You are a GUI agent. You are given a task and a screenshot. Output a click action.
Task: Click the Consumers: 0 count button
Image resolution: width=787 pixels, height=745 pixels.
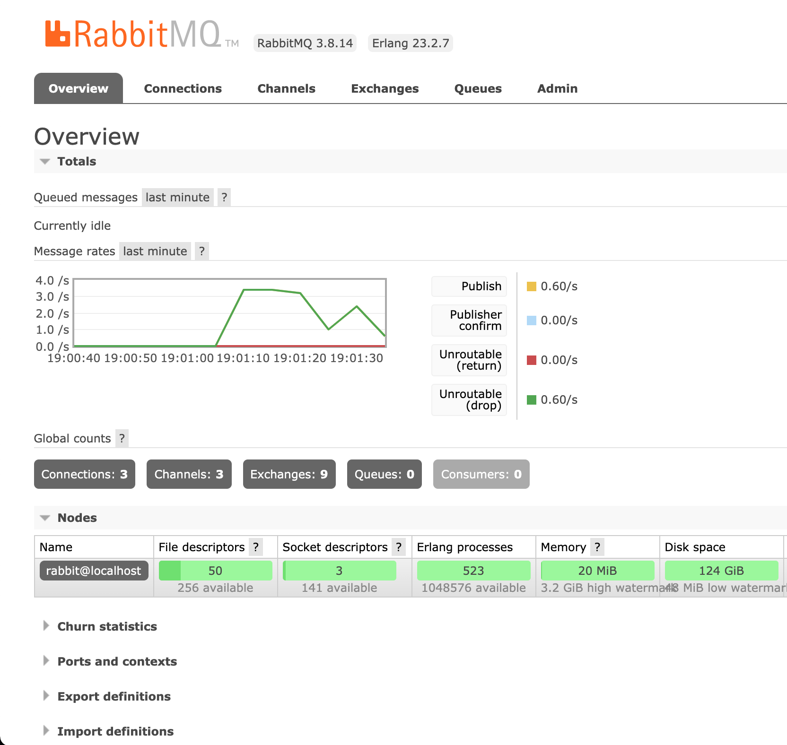[x=481, y=474]
